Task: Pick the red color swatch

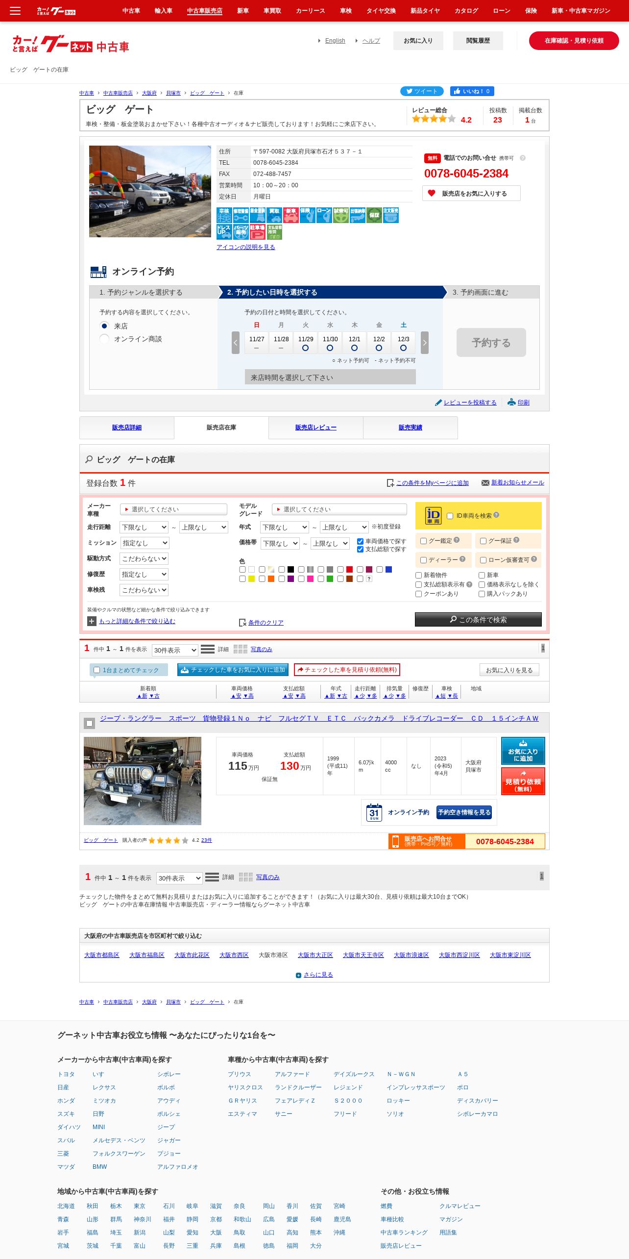Action: 349,569
